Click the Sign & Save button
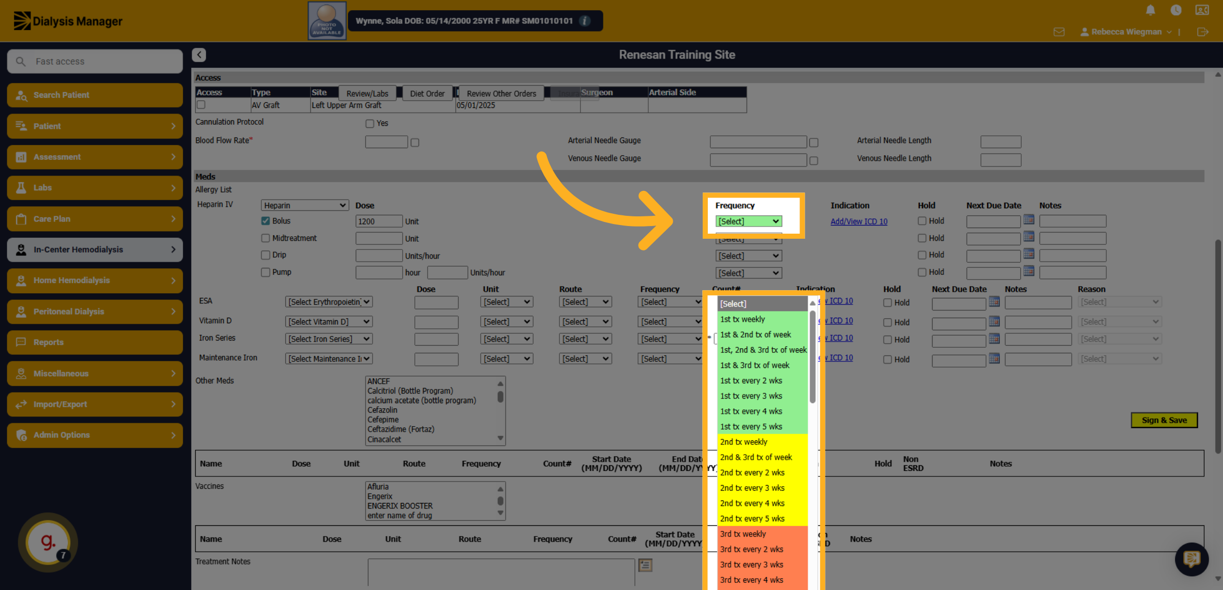1223x590 pixels. pos(1164,420)
